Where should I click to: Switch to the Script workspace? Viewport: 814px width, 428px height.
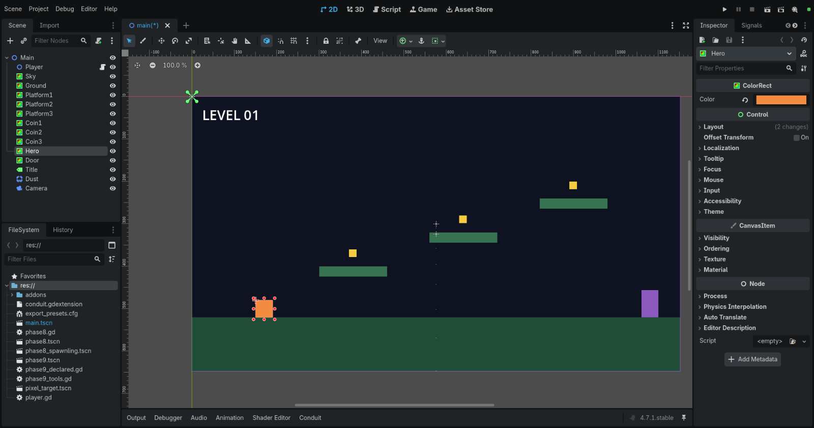point(387,9)
